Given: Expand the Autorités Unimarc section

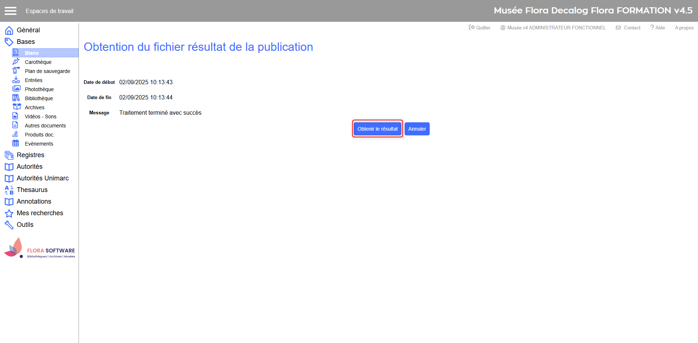Looking at the screenshot, I should pos(43,178).
